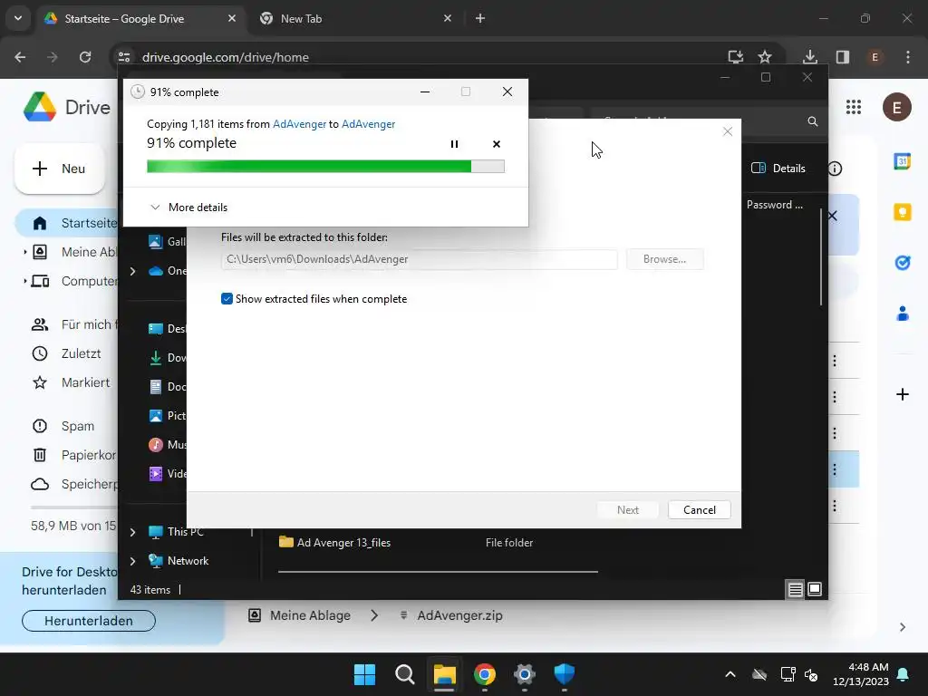Click the plus add-ons icon in side panel
The width and height of the screenshot is (928, 696).
902,394
